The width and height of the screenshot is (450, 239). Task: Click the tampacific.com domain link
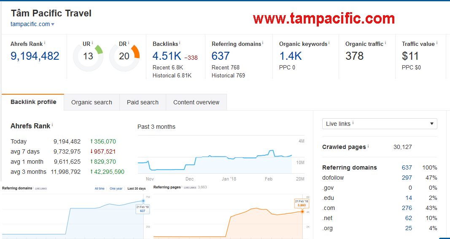[x=30, y=24]
